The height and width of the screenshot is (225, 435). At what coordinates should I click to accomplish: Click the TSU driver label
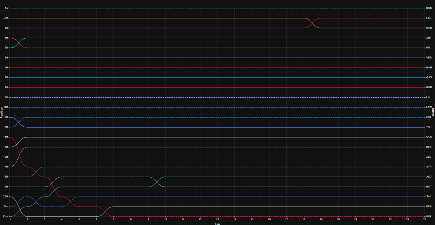point(429,127)
